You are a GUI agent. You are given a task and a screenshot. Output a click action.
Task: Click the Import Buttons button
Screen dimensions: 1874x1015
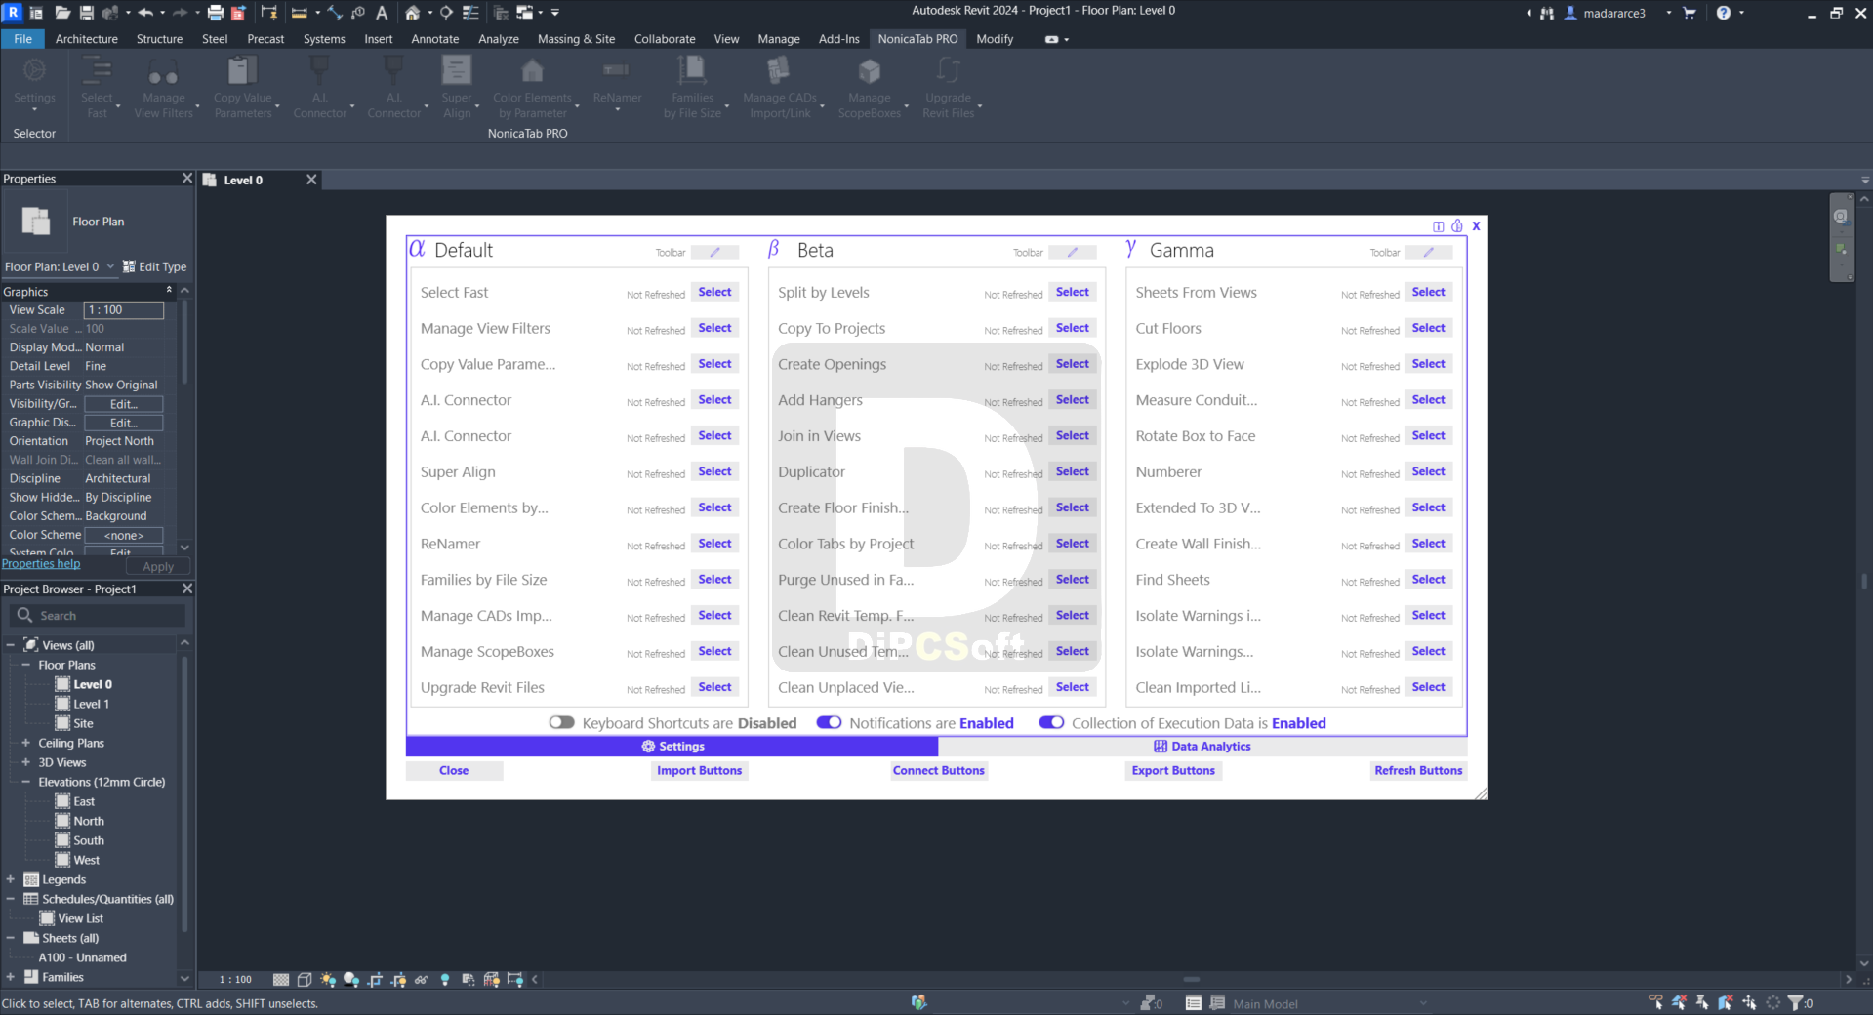(x=699, y=770)
